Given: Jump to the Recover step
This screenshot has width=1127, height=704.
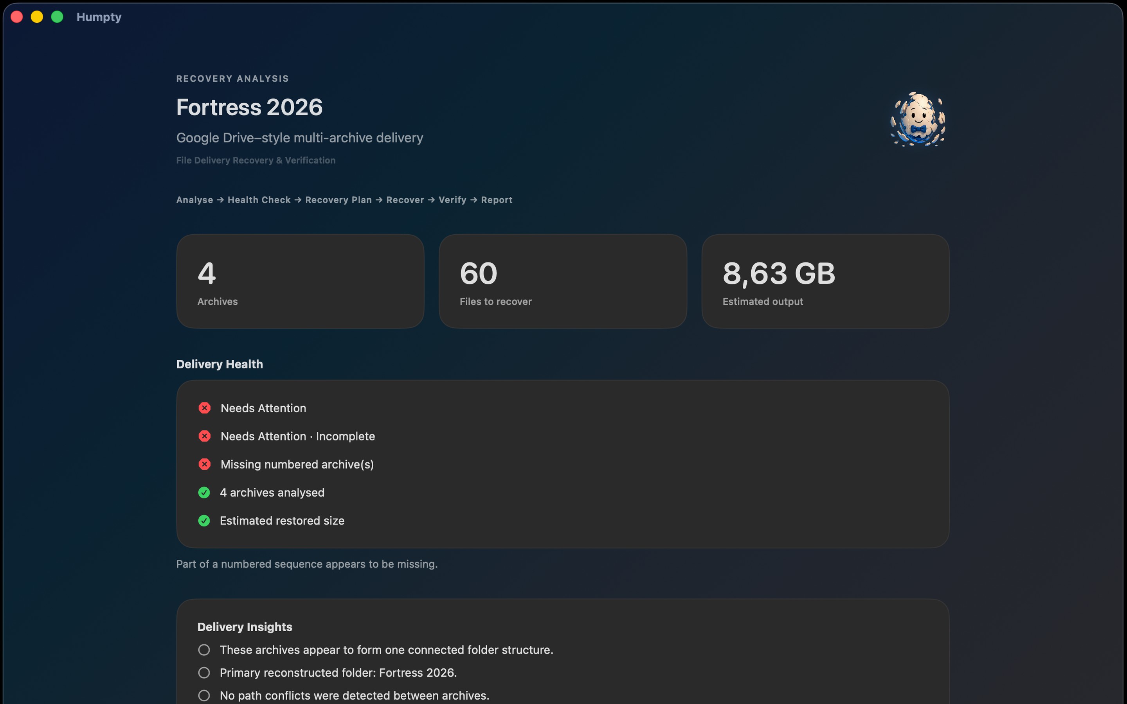Looking at the screenshot, I should [405, 200].
